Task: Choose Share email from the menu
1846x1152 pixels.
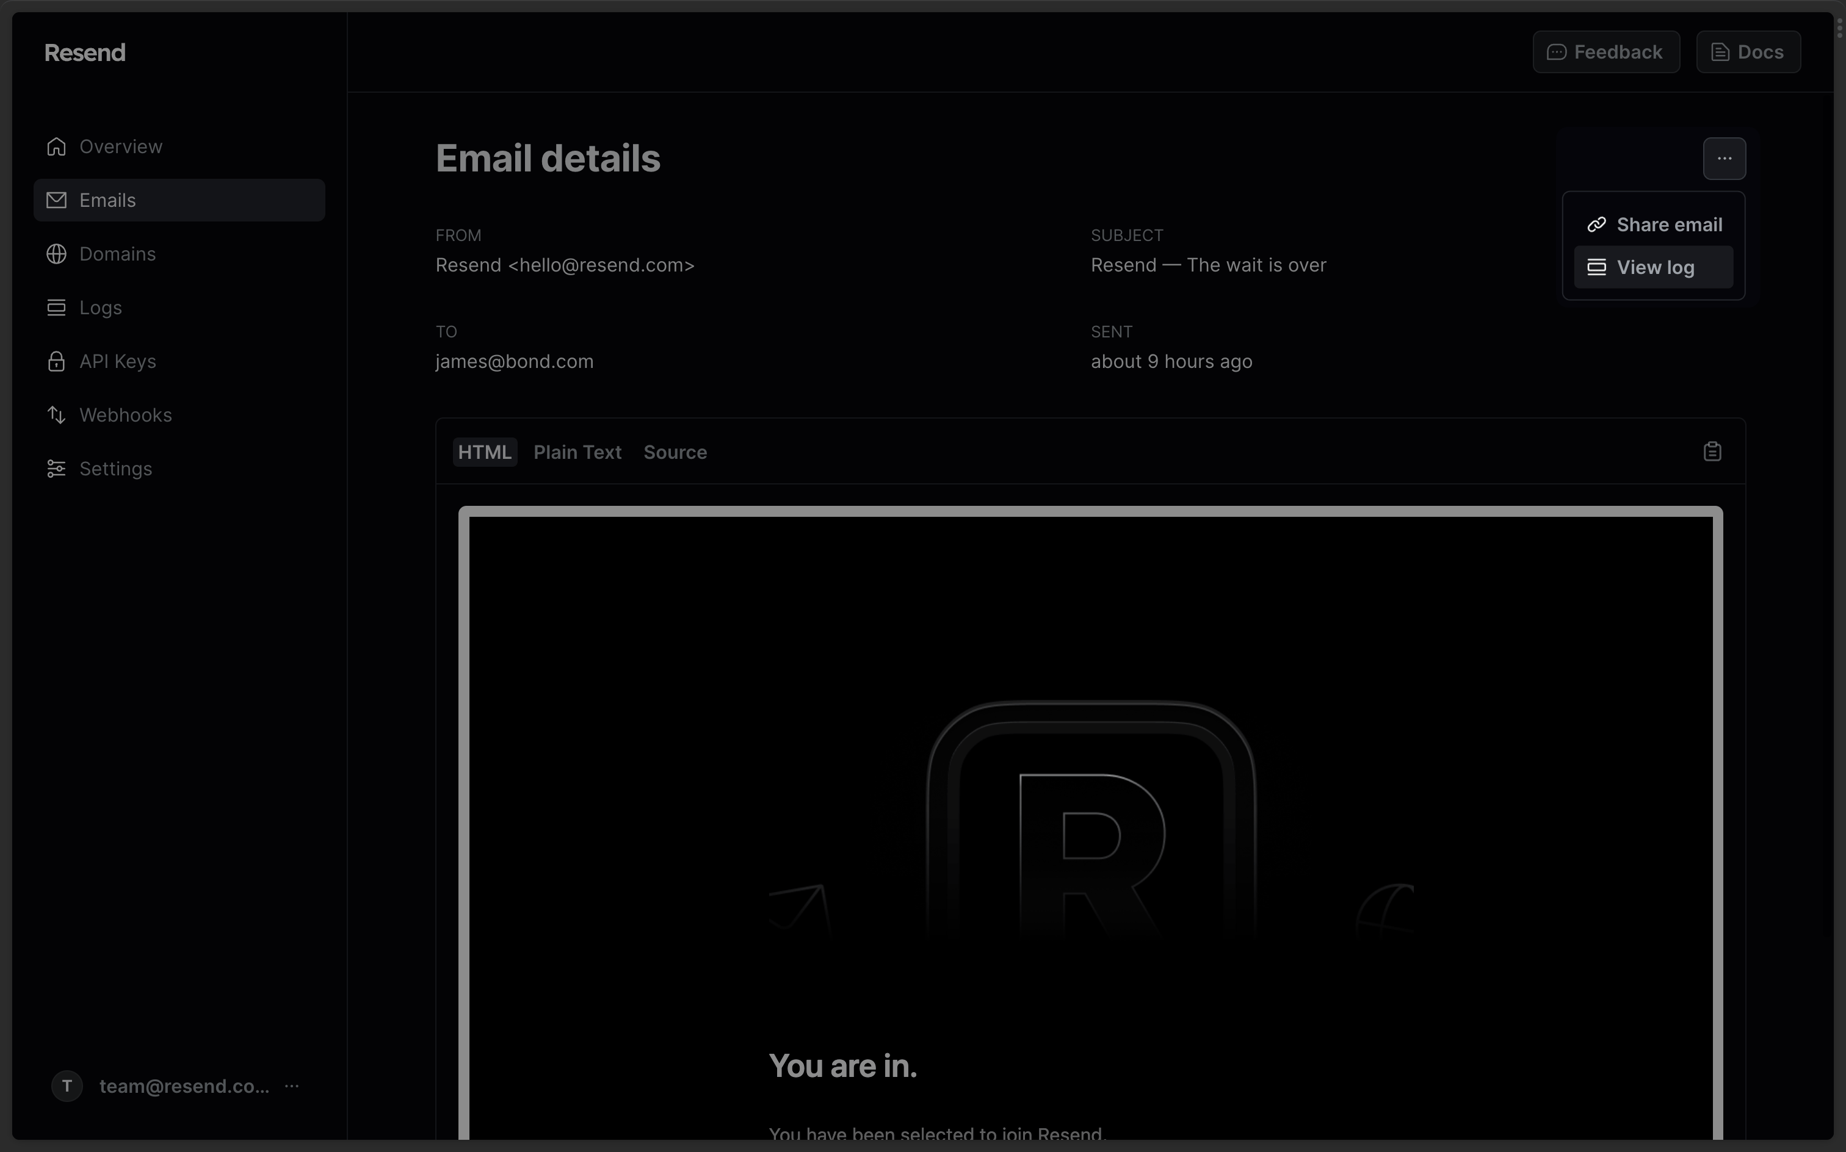Action: click(x=1653, y=225)
